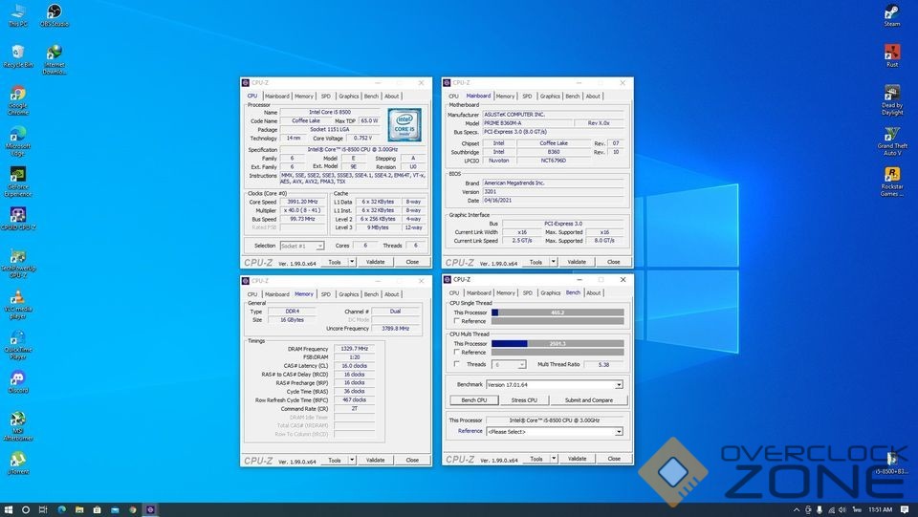Open the Threads count dropdown in Bench window
The width and height of the screenshot is (918, 517).
(522, 364)
